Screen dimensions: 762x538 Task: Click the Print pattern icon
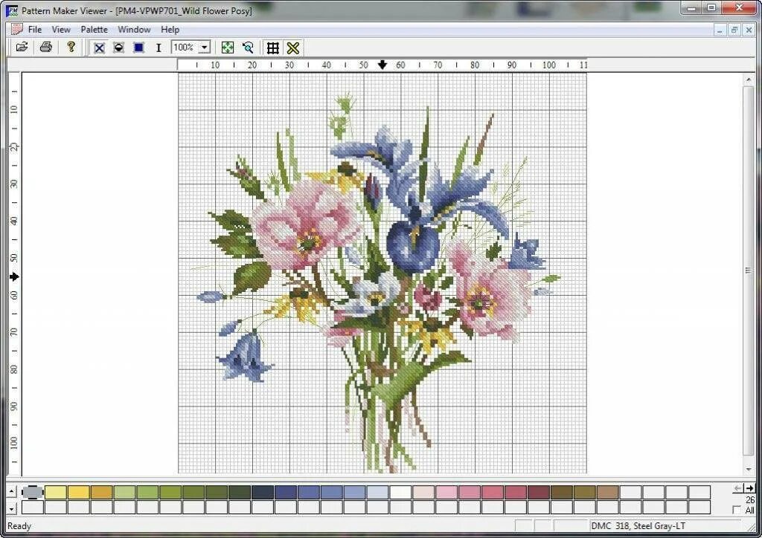[x=45, y=48]
